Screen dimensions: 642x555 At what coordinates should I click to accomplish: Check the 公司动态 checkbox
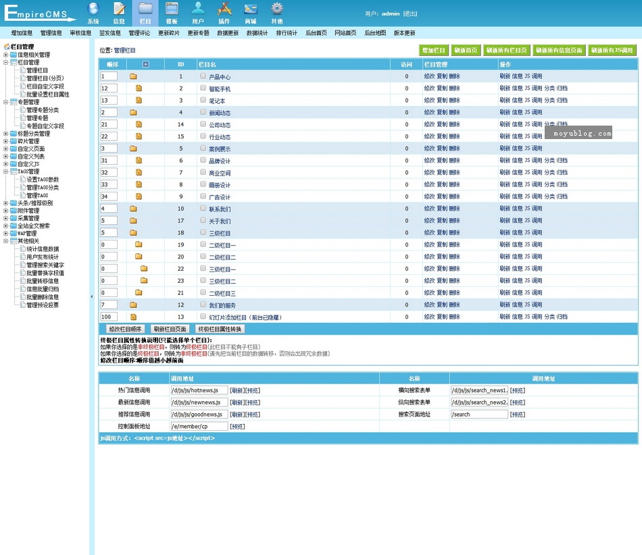[203, 124]
